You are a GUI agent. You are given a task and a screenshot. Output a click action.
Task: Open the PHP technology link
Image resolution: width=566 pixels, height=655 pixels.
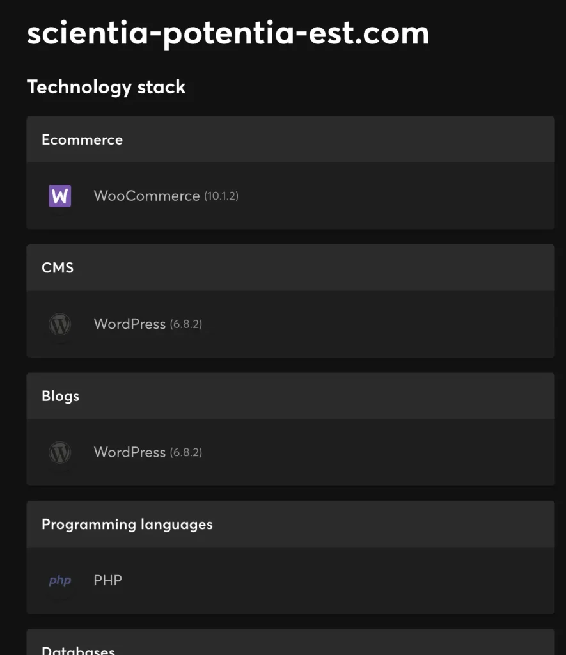107,580
